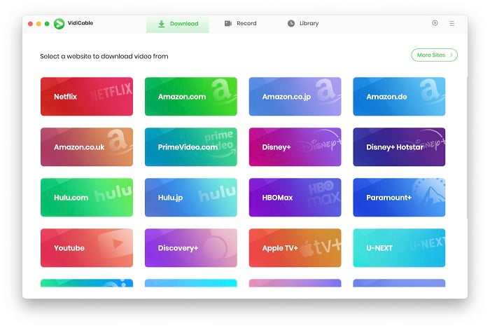490x328 pixels.
Task: Open the Paramount+ card
Action: coord(399,198)
